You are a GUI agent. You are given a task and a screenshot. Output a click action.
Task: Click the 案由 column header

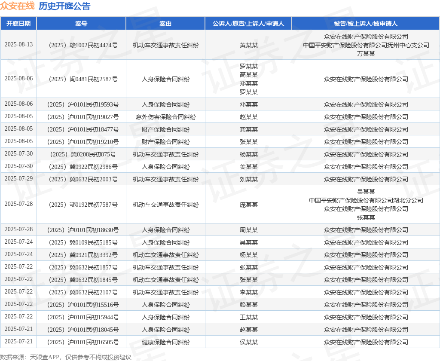165,24
